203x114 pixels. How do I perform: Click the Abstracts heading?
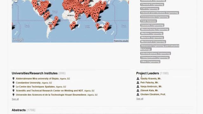click(19, 110)
